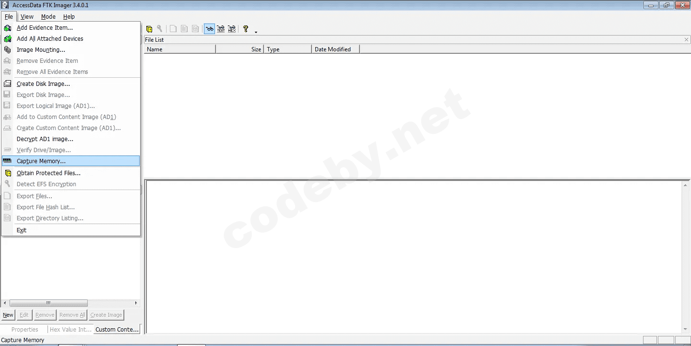Sort the file list by Type column
Viewport: 691px width, 346px height.
click(287, 49)
